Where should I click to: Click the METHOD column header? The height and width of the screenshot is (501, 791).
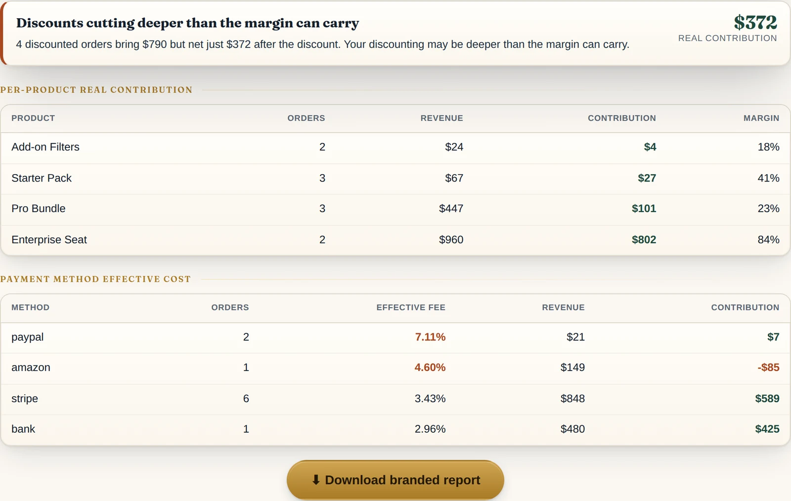pos(30,308)
